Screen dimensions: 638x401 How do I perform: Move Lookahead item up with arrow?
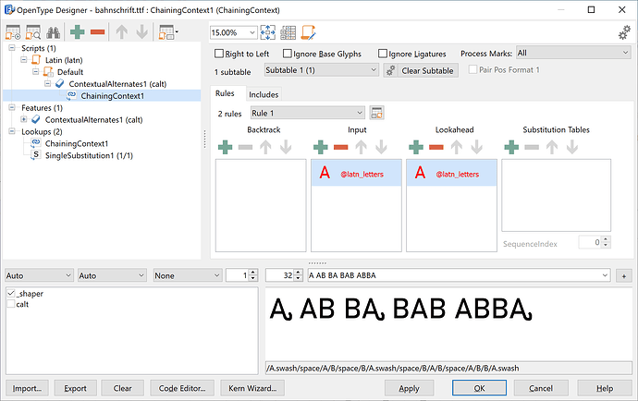tap(457, 147)
